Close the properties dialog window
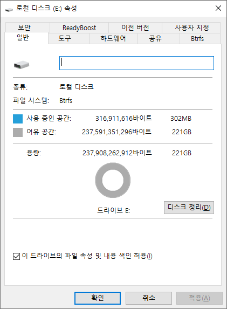 point(218,8)
